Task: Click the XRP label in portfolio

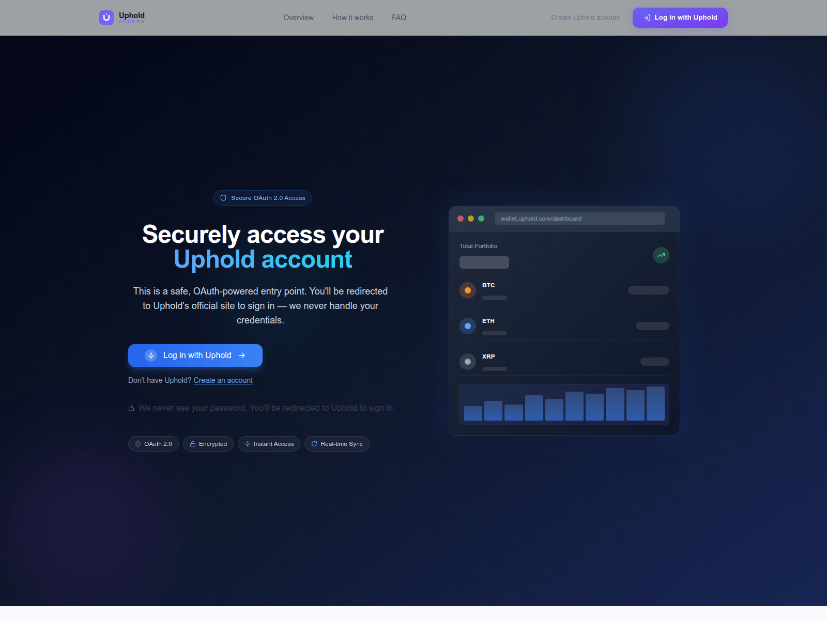Action: coord(488,357)
